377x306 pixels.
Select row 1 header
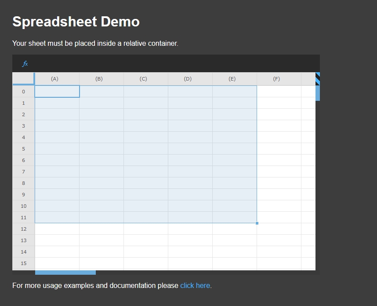pyautogui.click(x=24, y=103)
